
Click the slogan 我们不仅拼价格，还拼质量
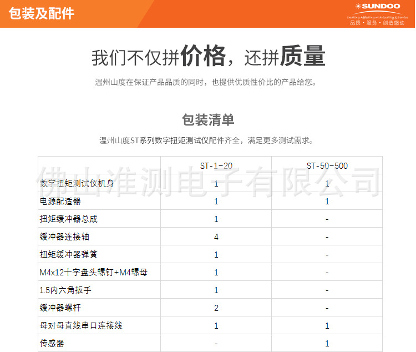[208, 56]
